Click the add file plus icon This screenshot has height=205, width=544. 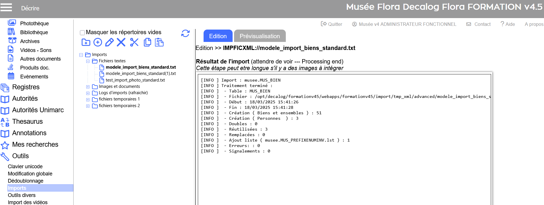[x=98, y=42]
